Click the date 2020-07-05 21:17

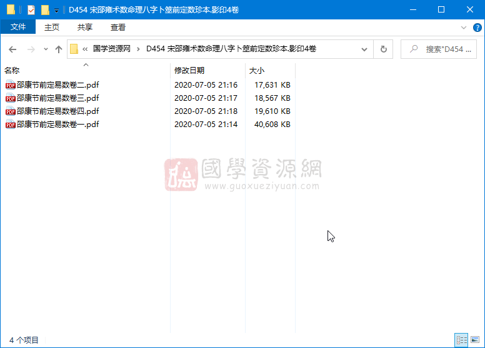pos(206,98)
